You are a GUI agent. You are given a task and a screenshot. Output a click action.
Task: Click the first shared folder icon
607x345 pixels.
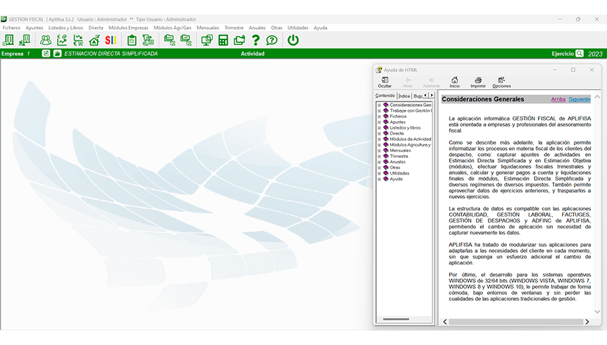[169, 40]
